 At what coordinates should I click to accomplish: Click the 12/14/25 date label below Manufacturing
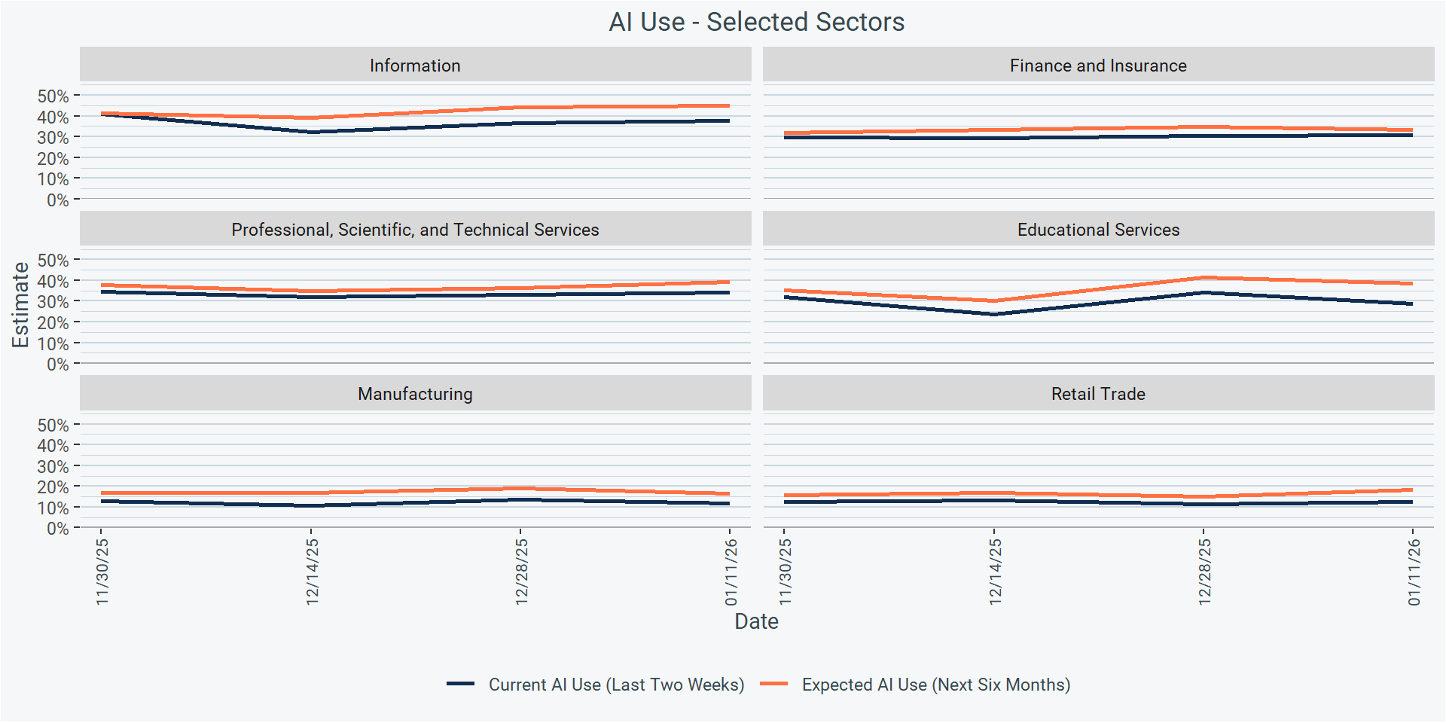tap(313, 572)
